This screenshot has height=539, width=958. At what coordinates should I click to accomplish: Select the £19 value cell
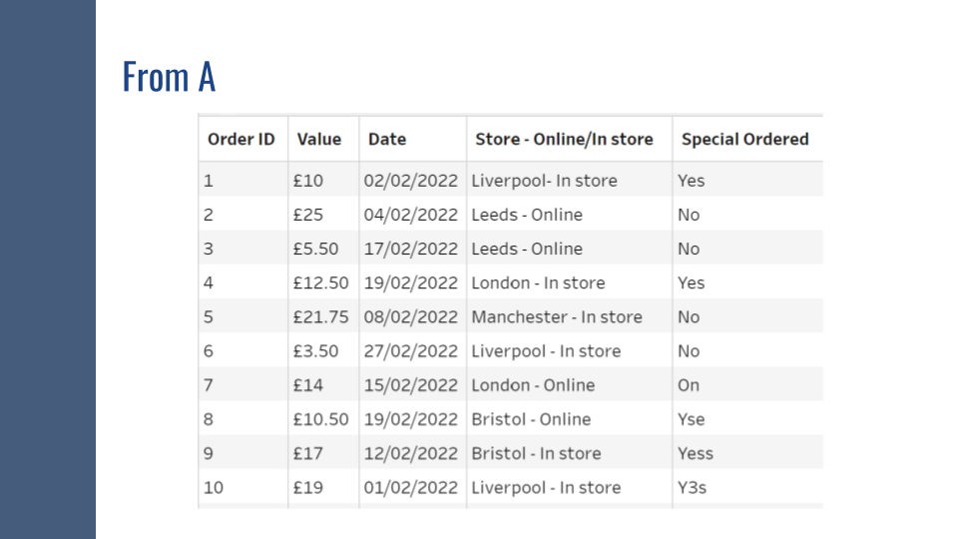[x=308, y=488]
